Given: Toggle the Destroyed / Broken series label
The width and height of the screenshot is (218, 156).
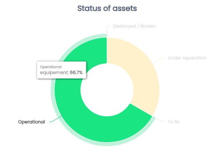Looking at the screenshot, I should [134, 26].
